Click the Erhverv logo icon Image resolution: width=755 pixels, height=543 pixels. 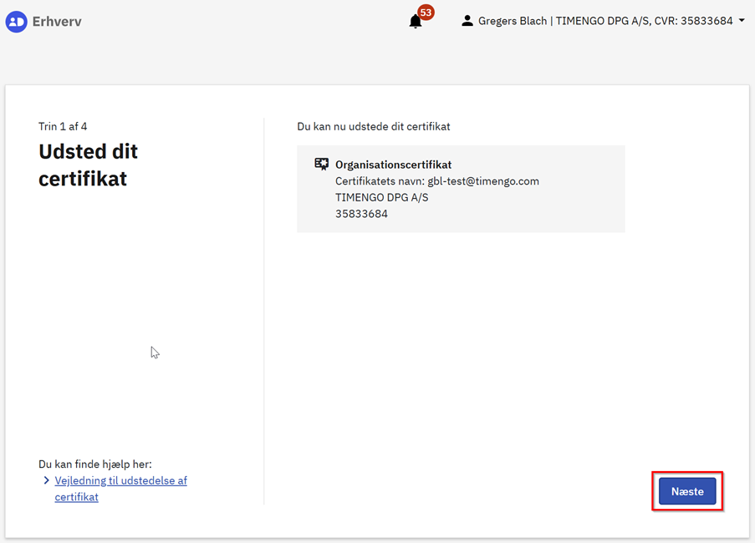pyautogui.click(x=16, y=22)
